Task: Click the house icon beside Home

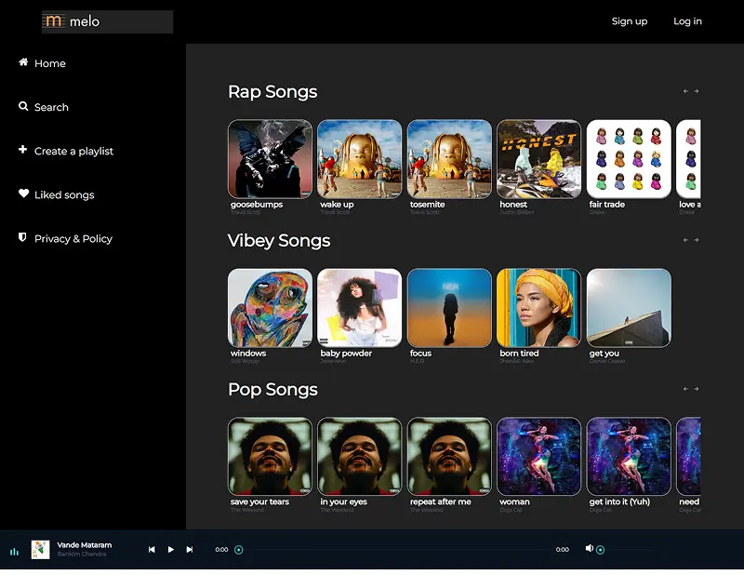Action: 23,62
